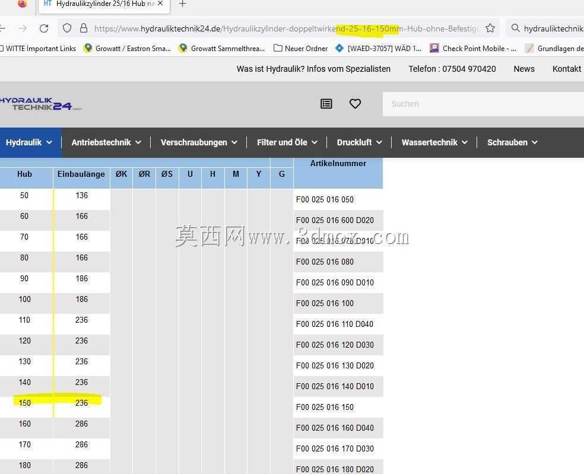Open the Verschraubungen menu

199,142
